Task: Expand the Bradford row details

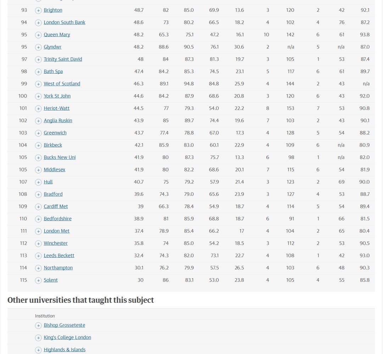Action: (x=38, y=195)
